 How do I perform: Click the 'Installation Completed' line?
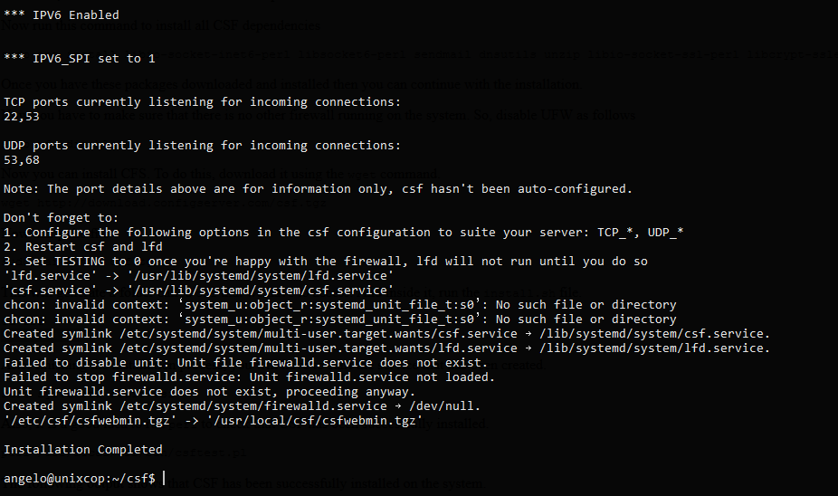coord(83,450)
